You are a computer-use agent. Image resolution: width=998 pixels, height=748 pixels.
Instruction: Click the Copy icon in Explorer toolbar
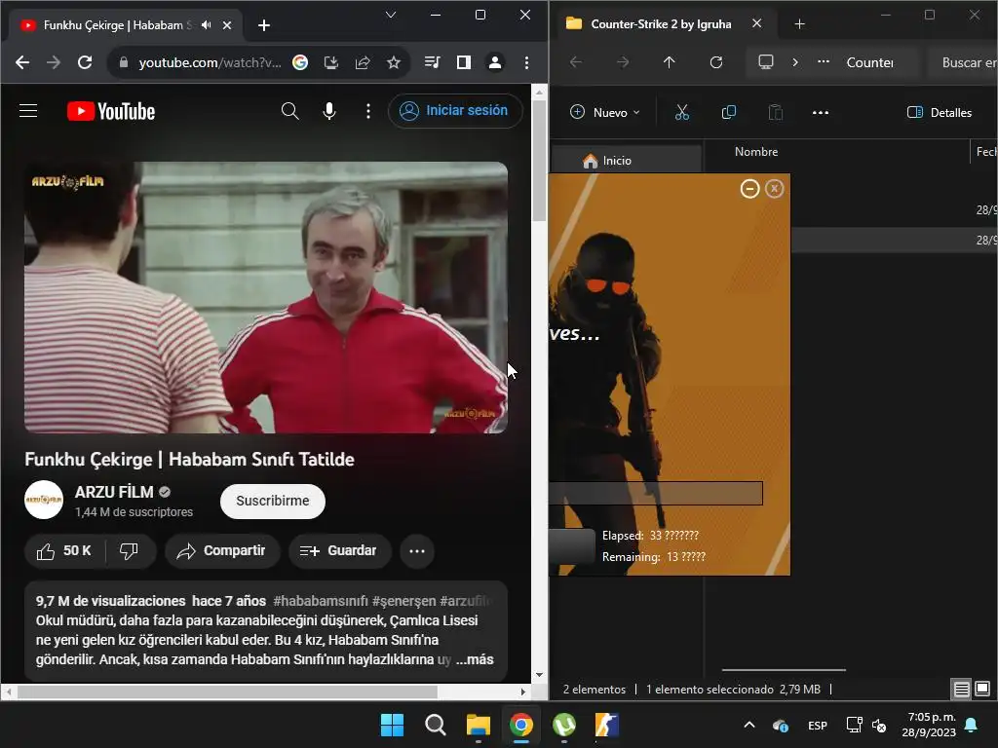(x=728, y=113)
